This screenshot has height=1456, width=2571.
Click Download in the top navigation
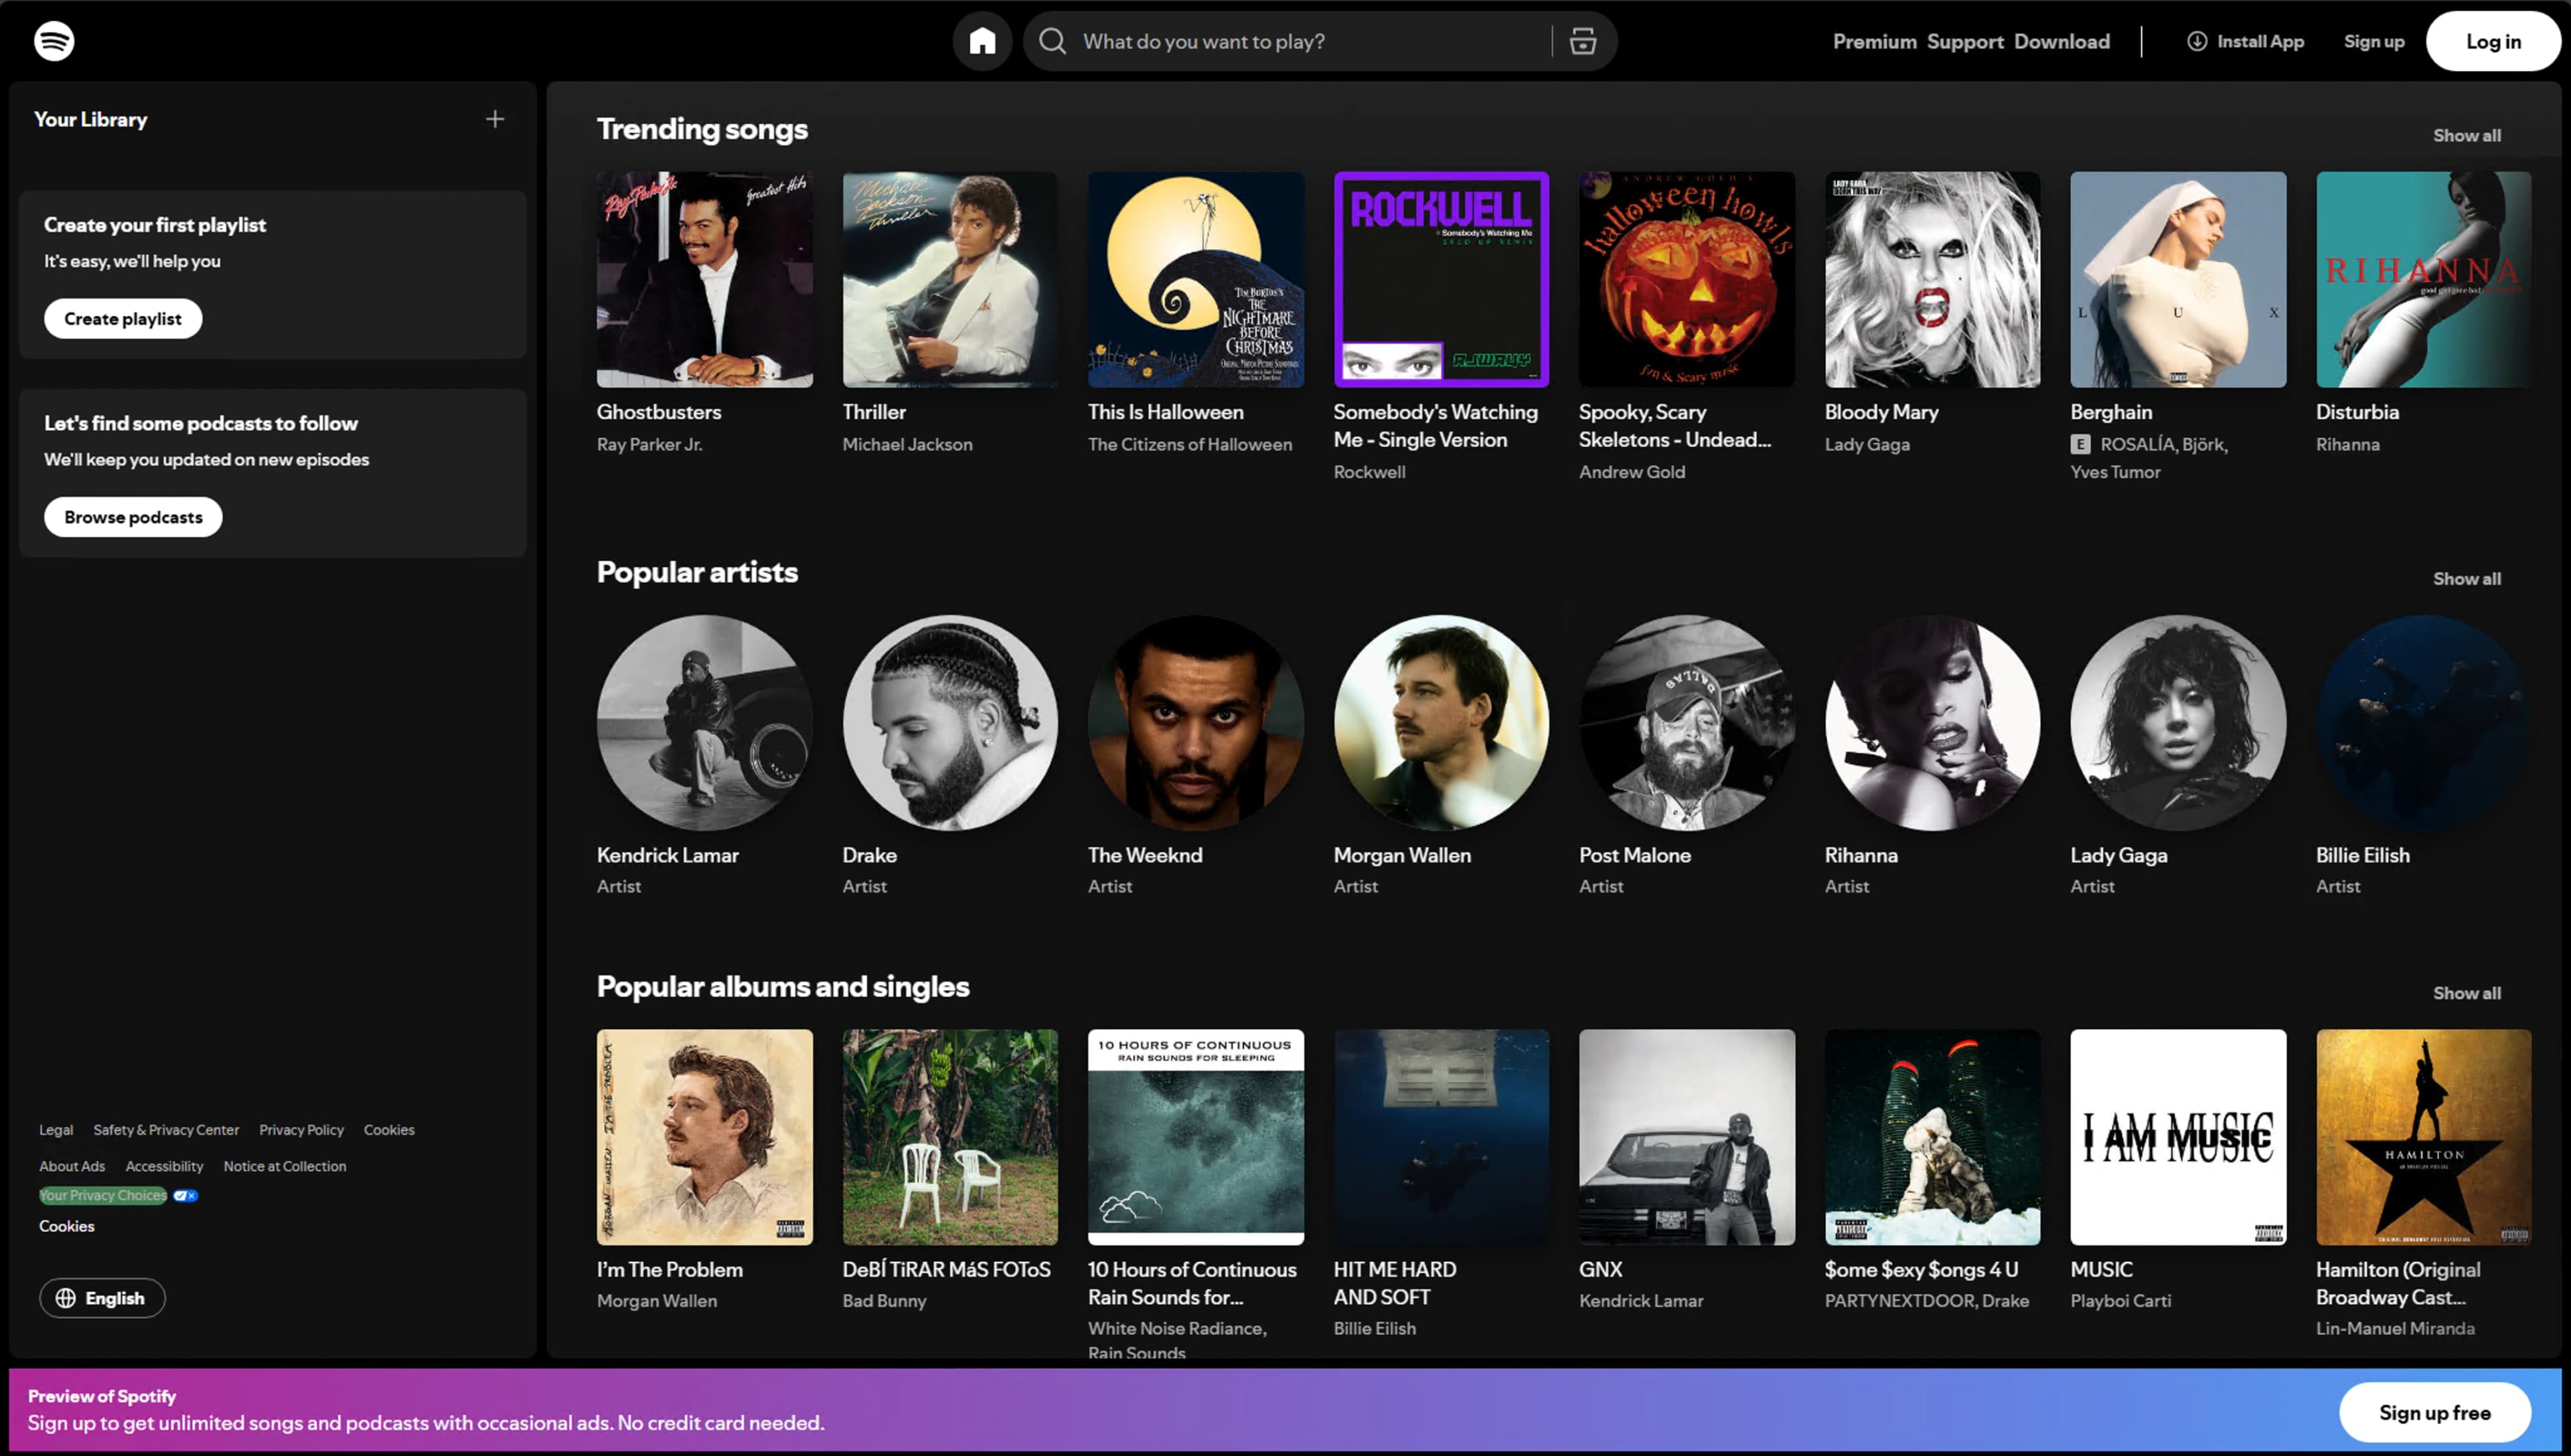point(2062,41)
